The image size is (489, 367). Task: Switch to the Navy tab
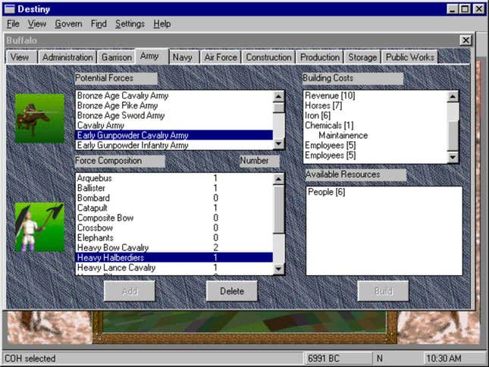(x=183, y=58)
